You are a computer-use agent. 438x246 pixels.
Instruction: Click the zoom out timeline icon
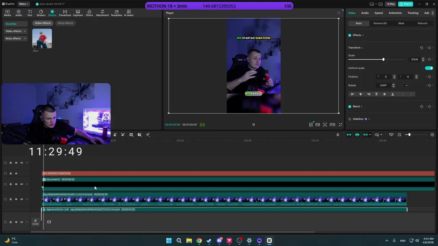point(399,135)
